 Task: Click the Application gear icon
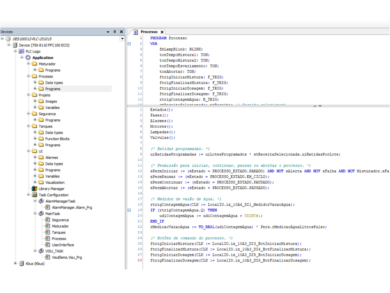(28, 58)
